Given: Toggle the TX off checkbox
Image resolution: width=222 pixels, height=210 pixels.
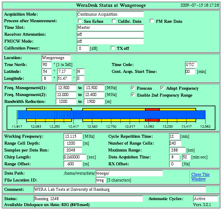Looking at the screenshot, I should point(113,48).
